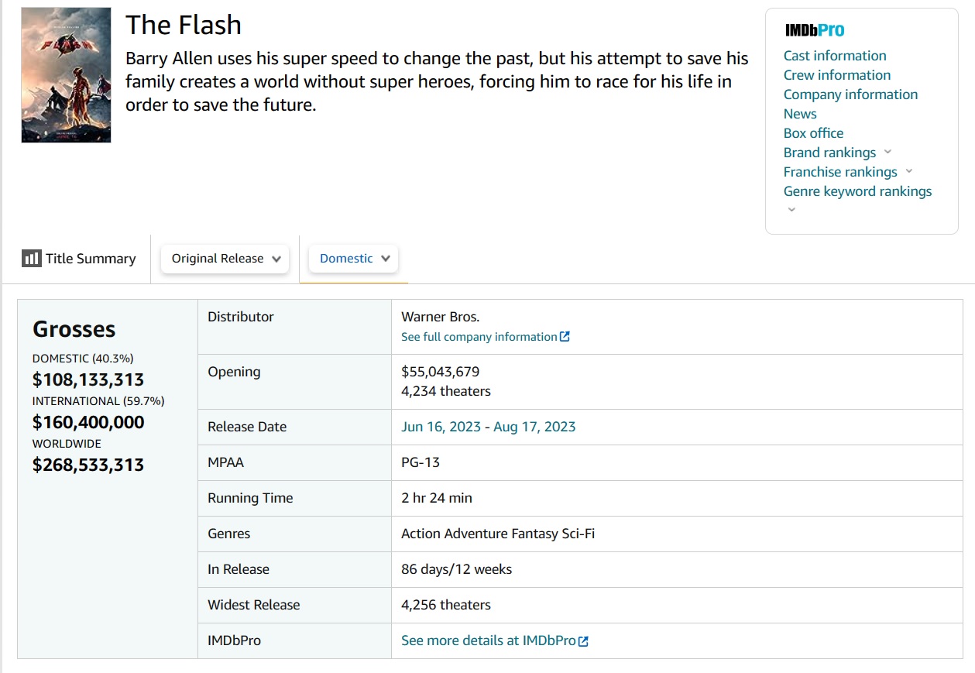Click the WORLDWIDE label

click(x=67, y=444)
